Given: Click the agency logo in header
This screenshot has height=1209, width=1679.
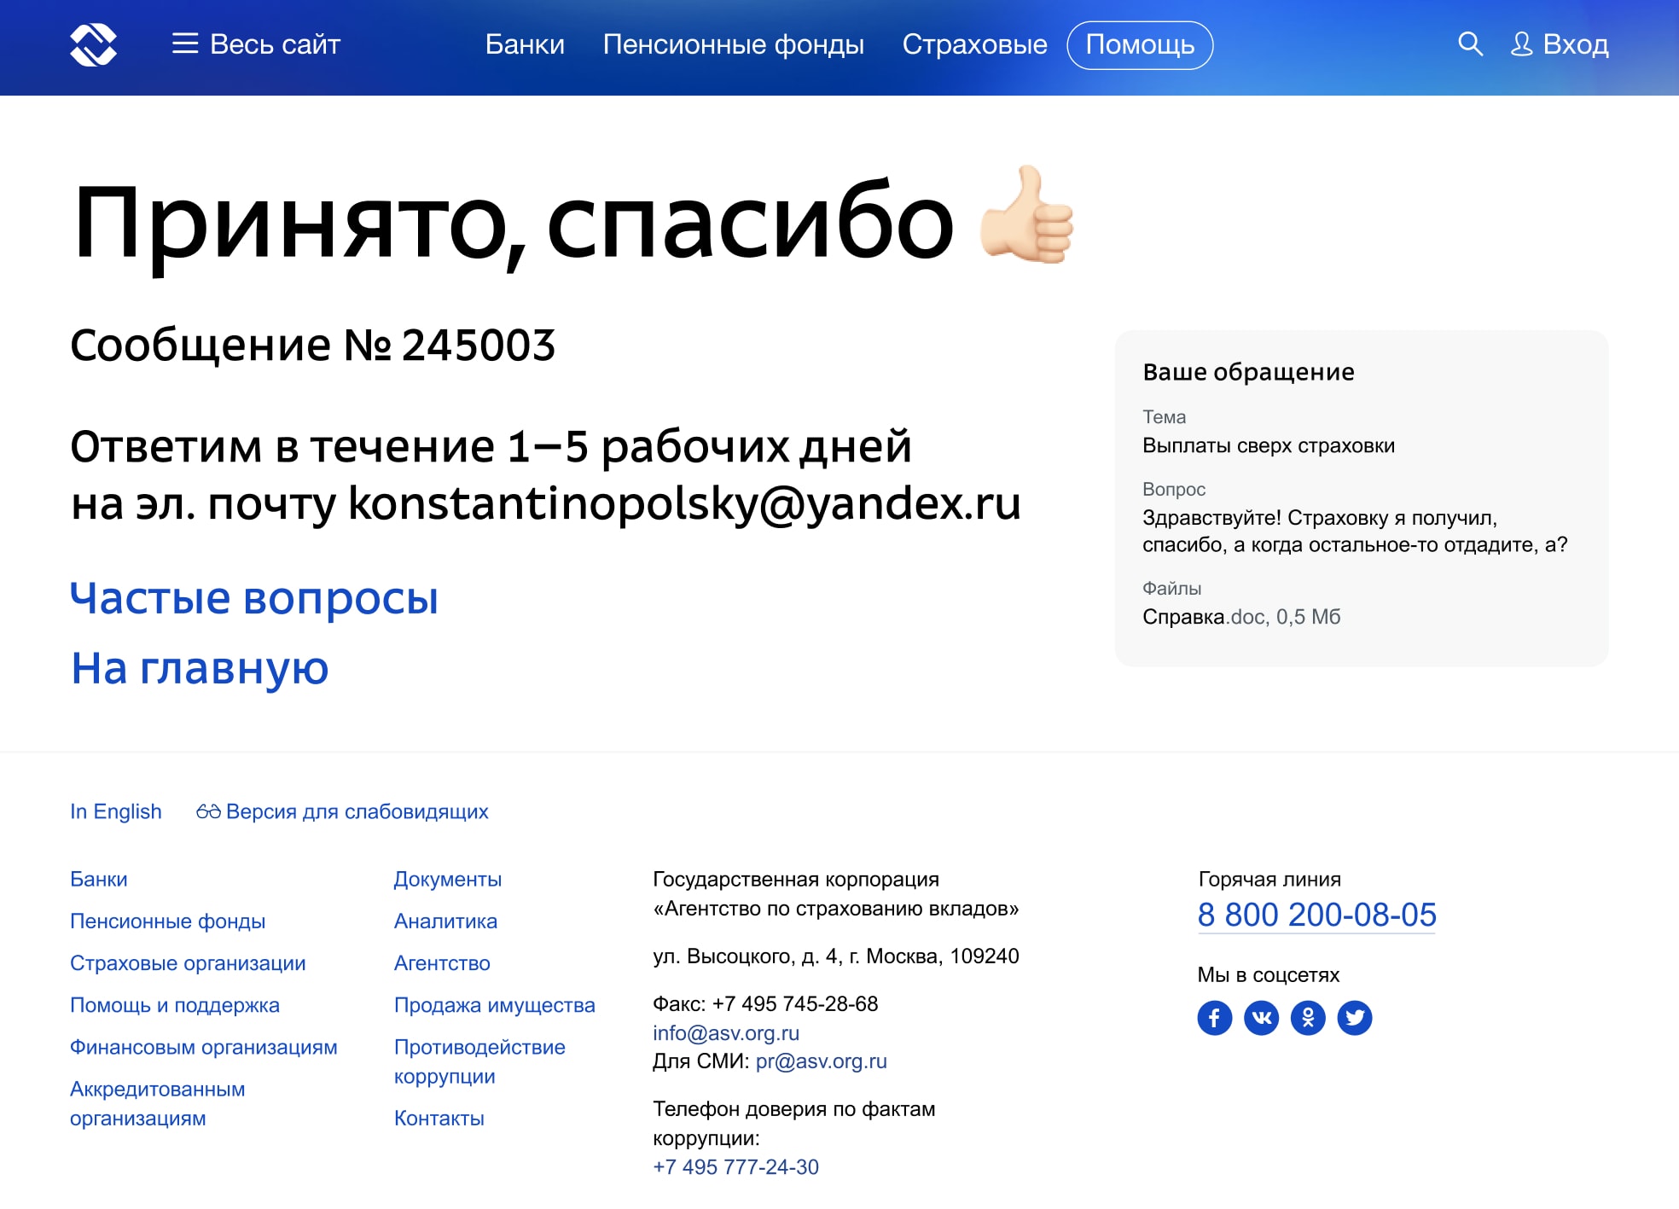Looking at the screenshot, I should click(93, 44).
